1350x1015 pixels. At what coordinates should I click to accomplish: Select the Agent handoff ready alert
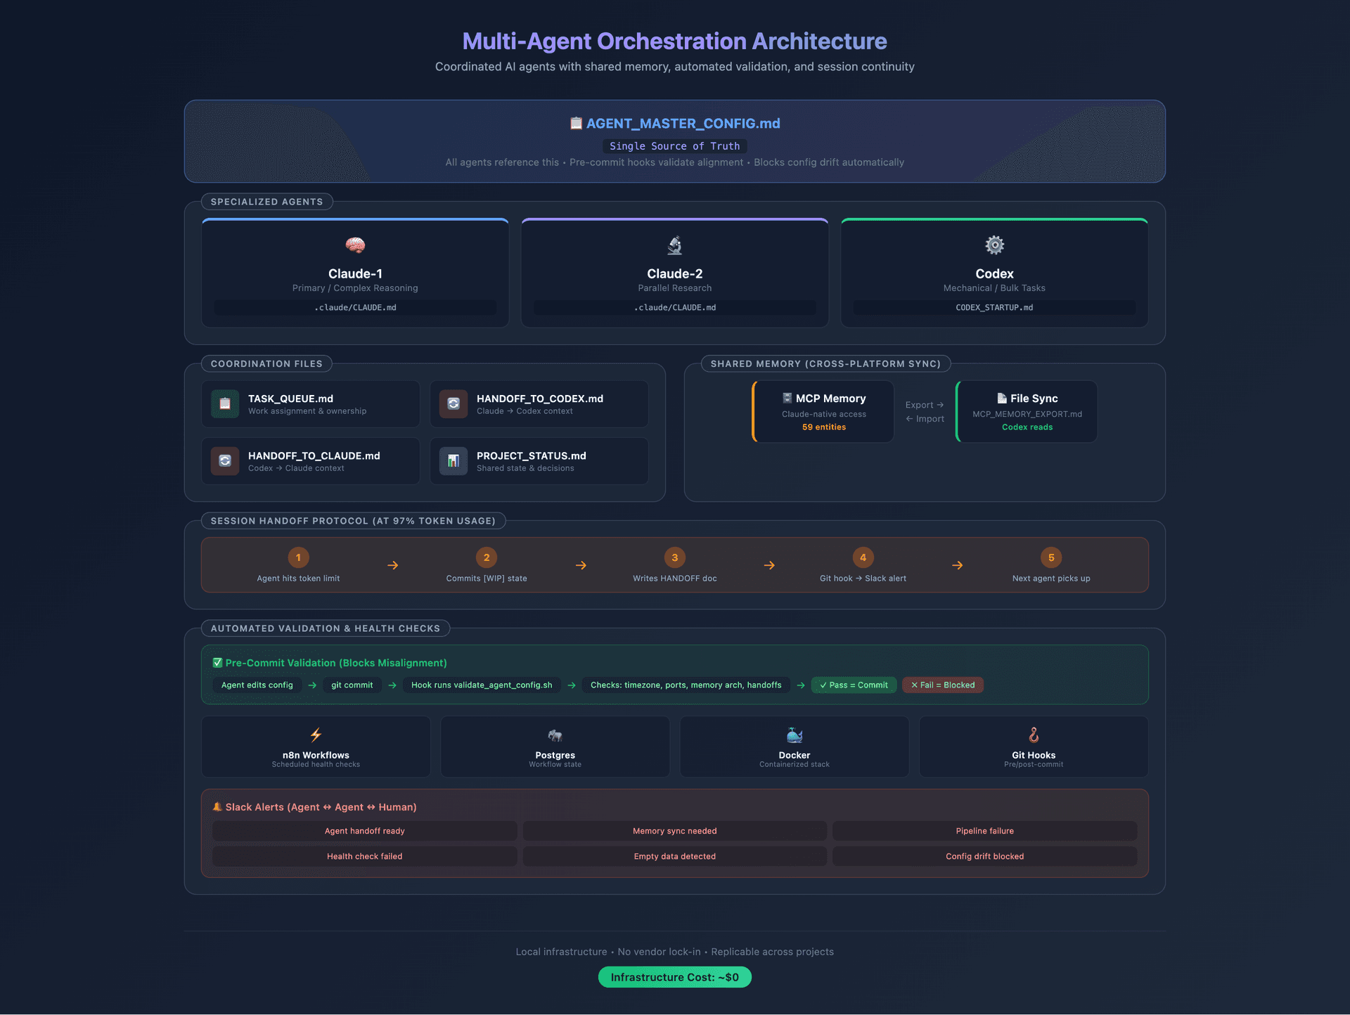coord(365,831)
